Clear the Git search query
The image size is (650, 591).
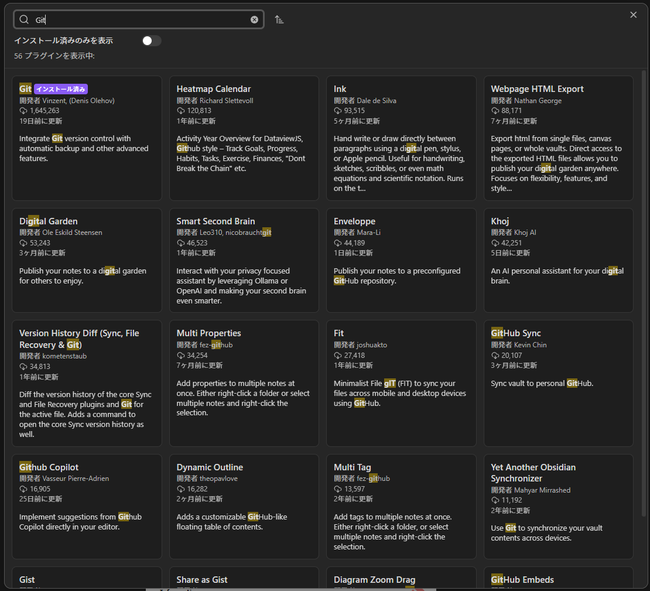click(254, 19)
